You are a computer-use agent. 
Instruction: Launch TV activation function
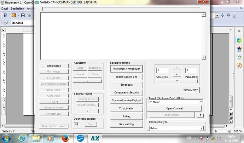[127, 108]
